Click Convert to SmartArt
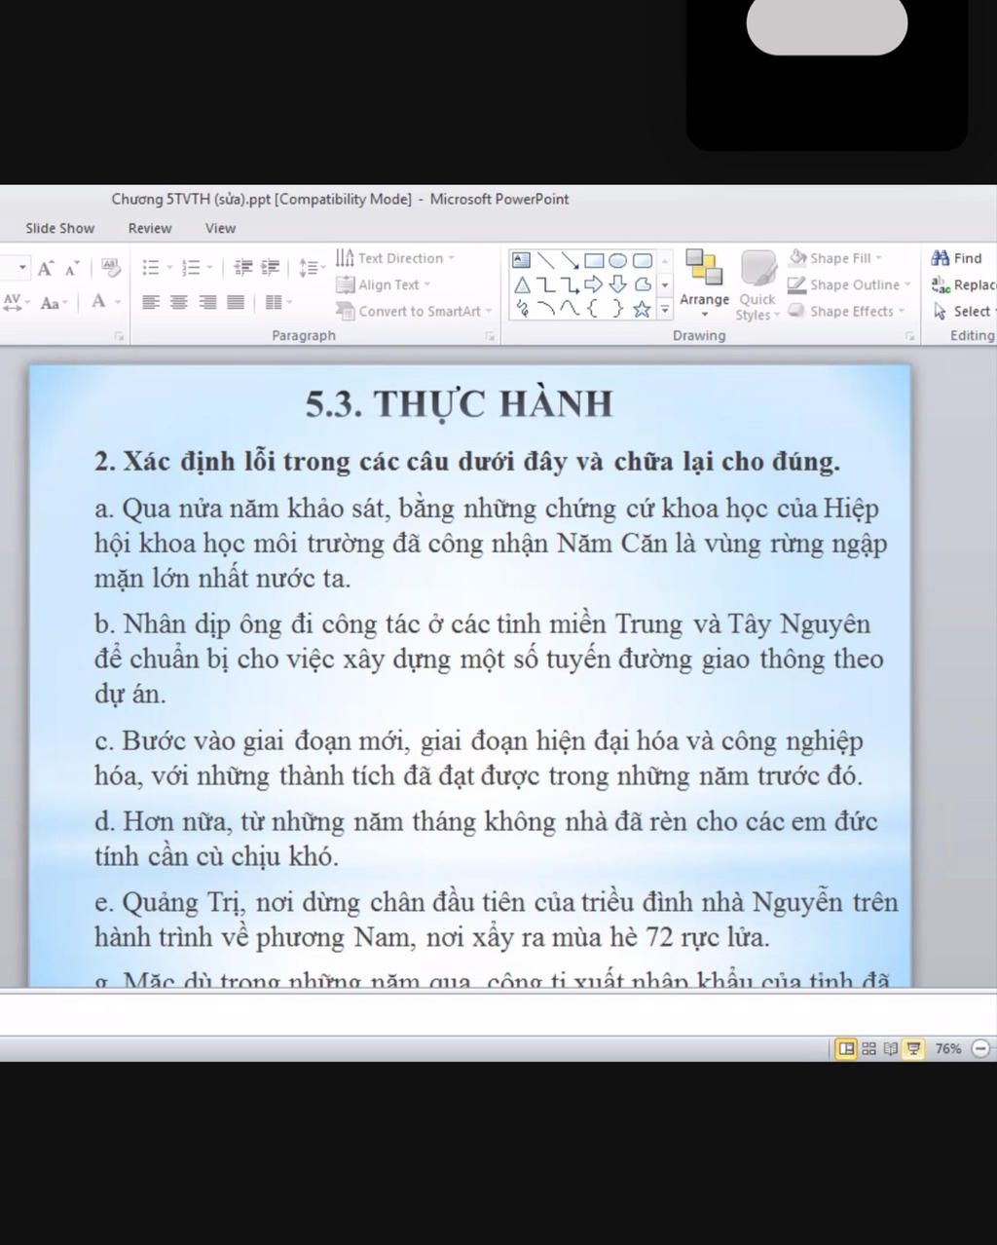 point(415,311)
